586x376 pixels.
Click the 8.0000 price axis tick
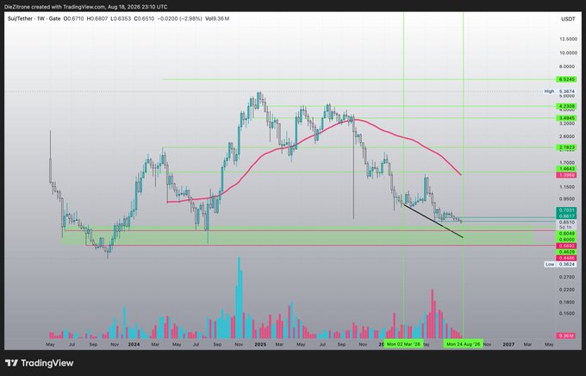(568, 66)
